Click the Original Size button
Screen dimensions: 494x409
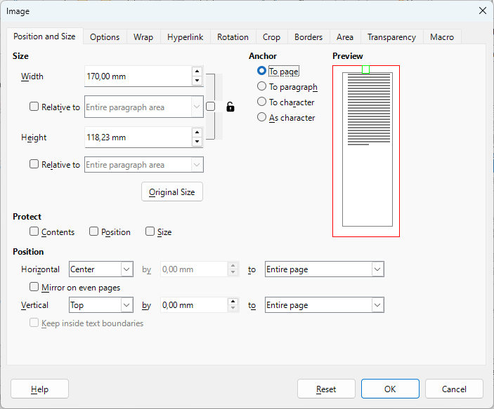point(172,192)
